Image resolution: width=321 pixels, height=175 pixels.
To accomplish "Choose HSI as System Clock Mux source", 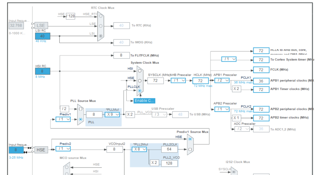I will pos(140,71).
